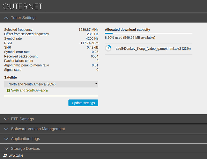The height and width of the screenshot is (159, 207).
Task: Select the Donkey_Kong download file entry
Action: pos(149,49)
